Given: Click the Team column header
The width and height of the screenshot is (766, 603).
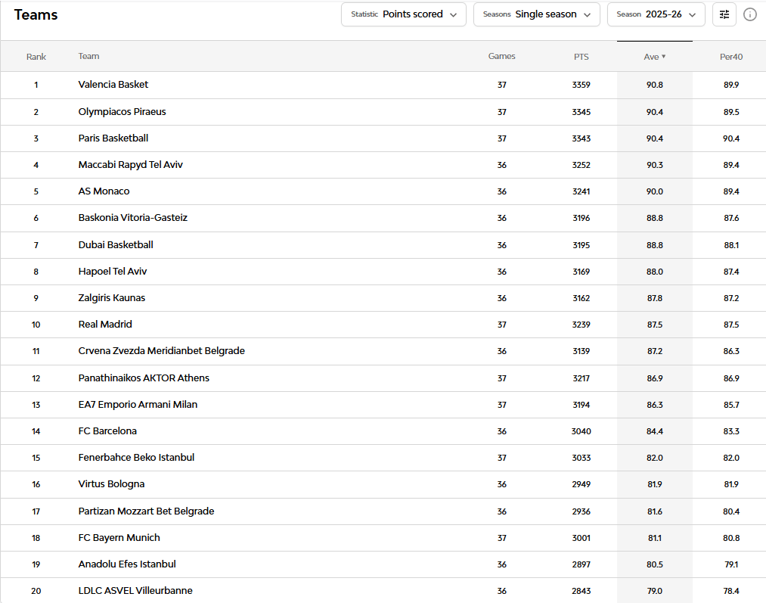Looking at the screenshot, I should (x=88, y=56).
